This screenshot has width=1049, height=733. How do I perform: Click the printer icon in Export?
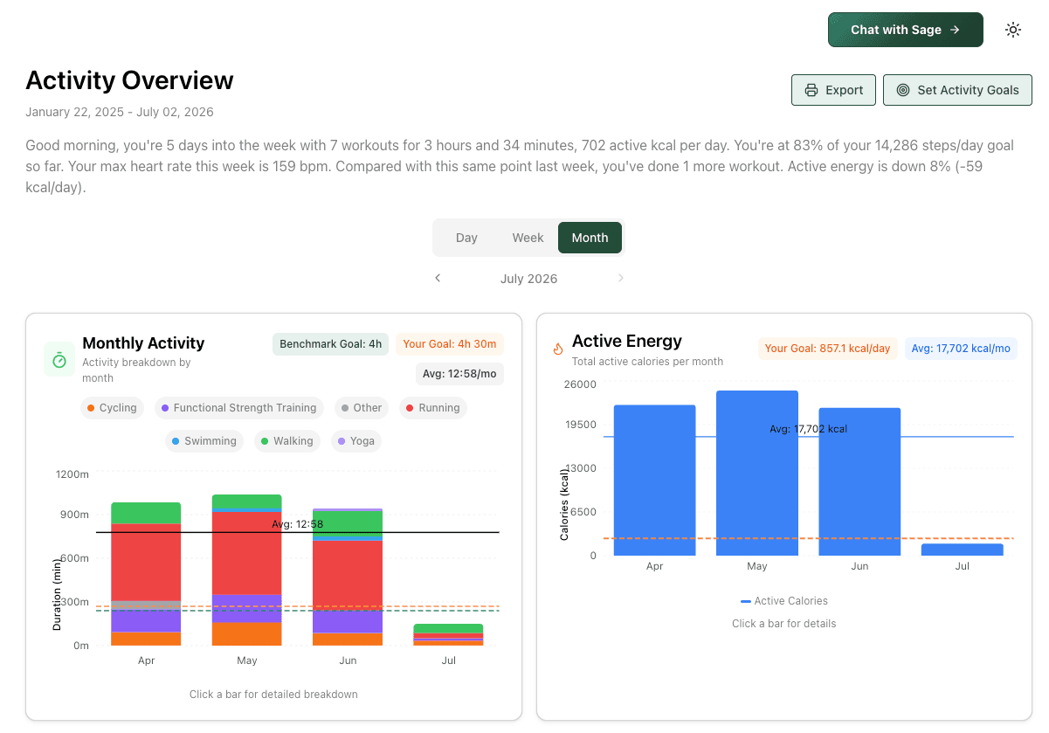tap(811, 90)
